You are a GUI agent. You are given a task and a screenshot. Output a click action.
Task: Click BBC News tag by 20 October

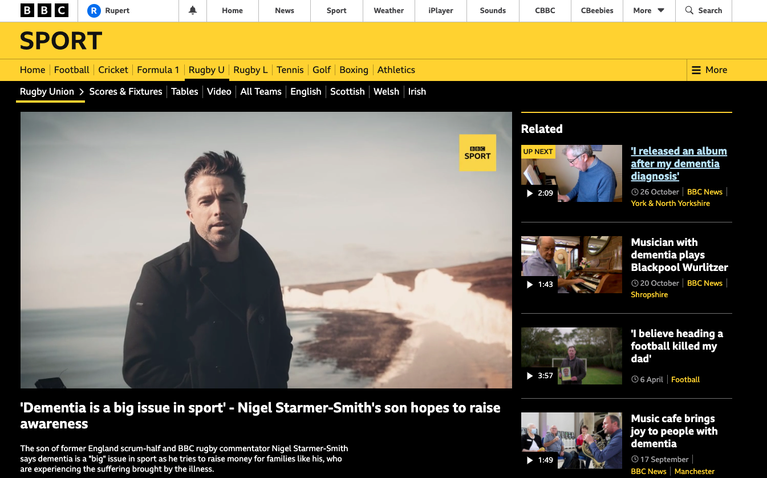(705, 283)
